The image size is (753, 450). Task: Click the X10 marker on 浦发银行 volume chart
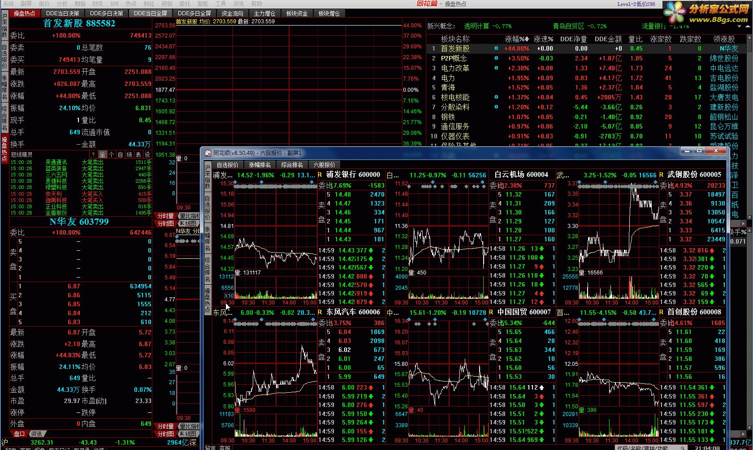coord(229,296)
